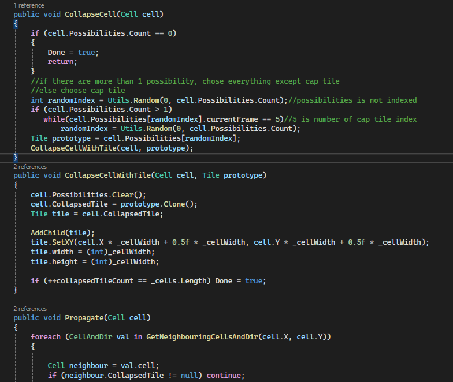The image size is (453, 382).
Task: Click 'tile.SetXY' method call
Action: point(52,242)
